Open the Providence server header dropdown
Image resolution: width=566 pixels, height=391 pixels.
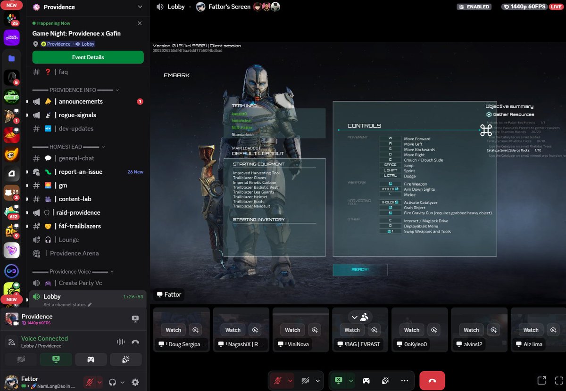[140, 7]
